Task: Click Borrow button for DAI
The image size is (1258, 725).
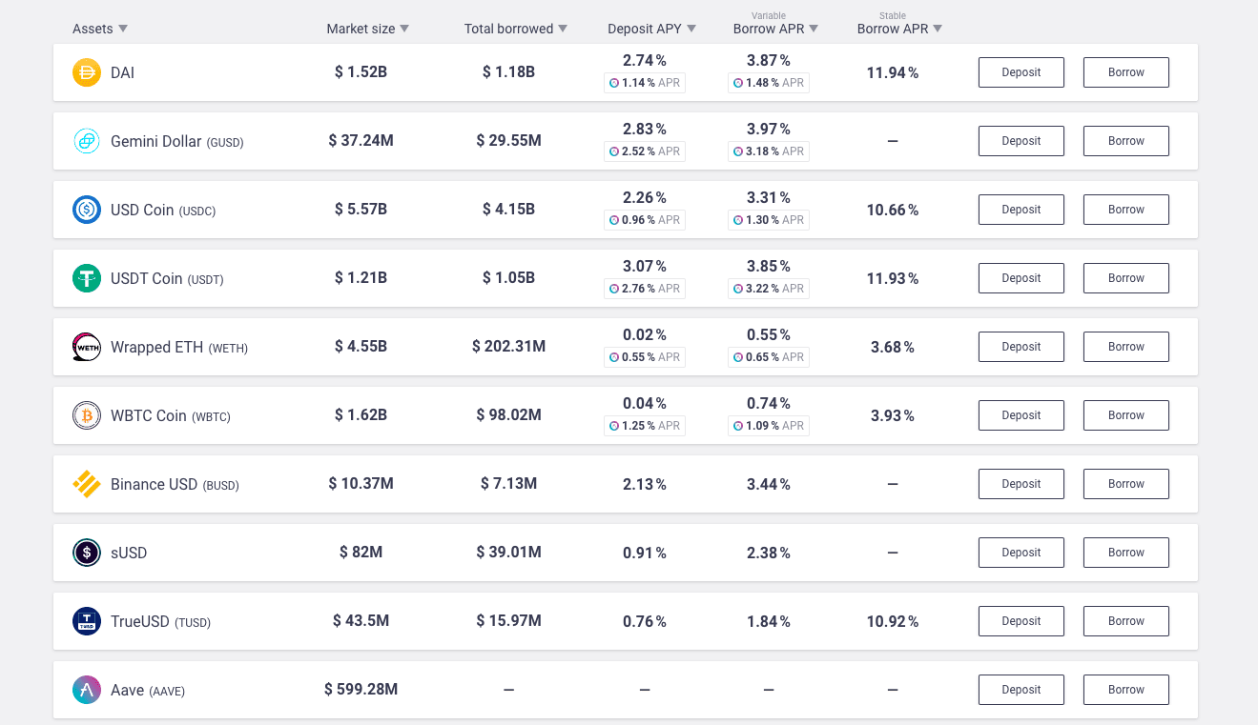Action: [x=1126, y=72]
